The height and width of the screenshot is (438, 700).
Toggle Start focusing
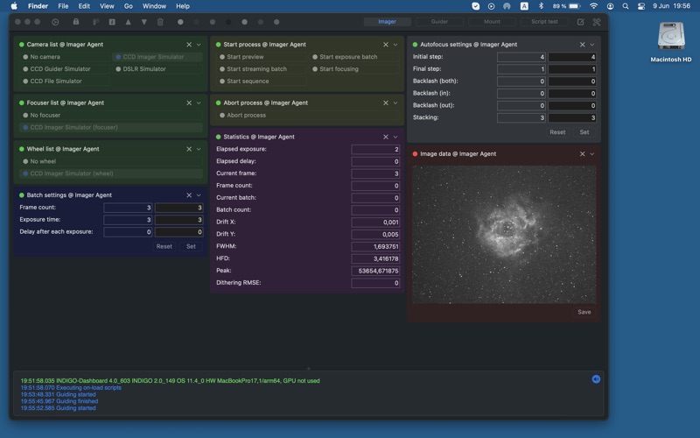[354, 69]
